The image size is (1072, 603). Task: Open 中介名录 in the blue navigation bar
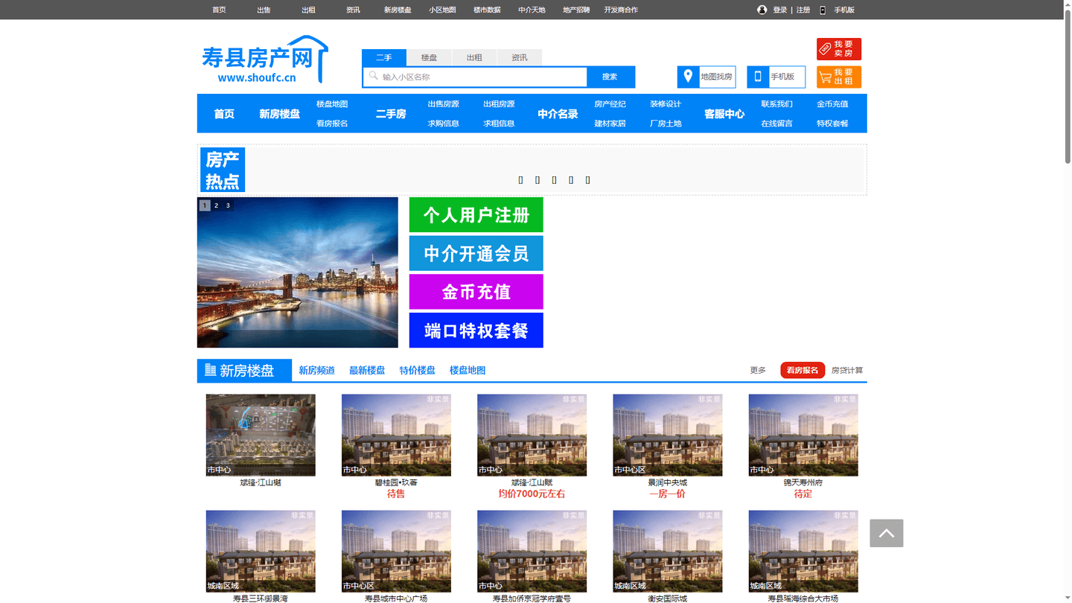click(558, 114)
